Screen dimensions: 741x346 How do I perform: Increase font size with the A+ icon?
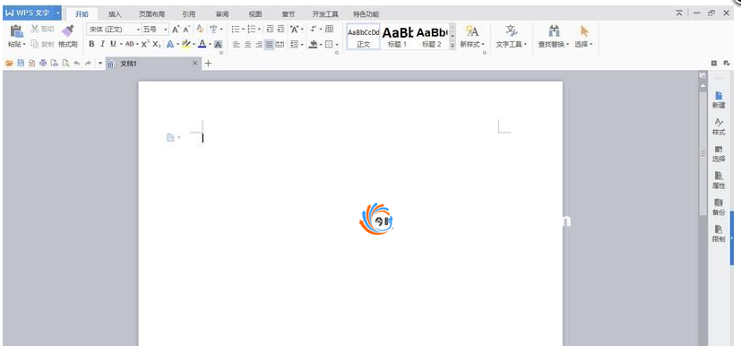176,30
